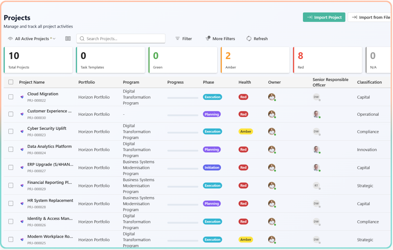Click the Cloud Migration project icon
This screenshot has width=393, height=250.
(22, 97)
